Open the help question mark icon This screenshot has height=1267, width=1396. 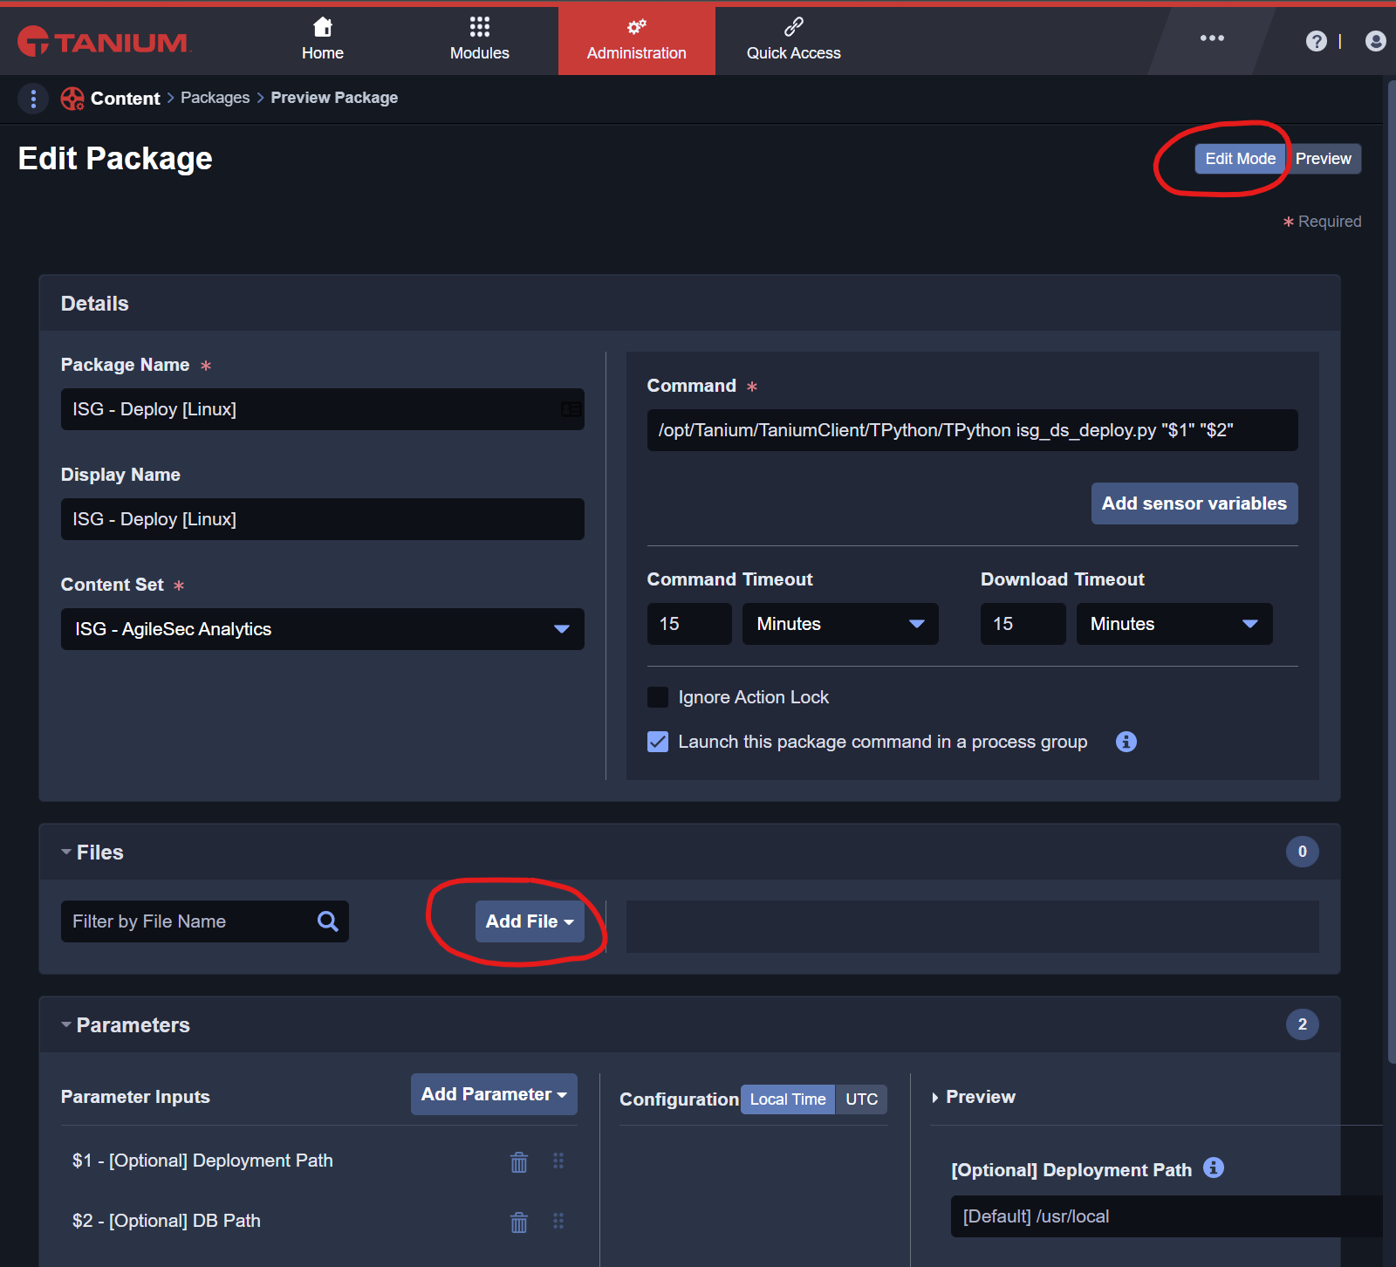pyautogui.click(x=1316, y=41)
